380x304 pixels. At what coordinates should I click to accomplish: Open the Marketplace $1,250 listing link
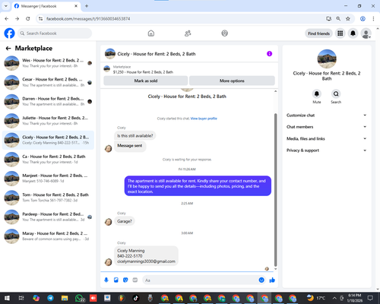143,72
